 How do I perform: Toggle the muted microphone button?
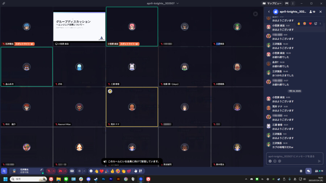coord(49,171)
